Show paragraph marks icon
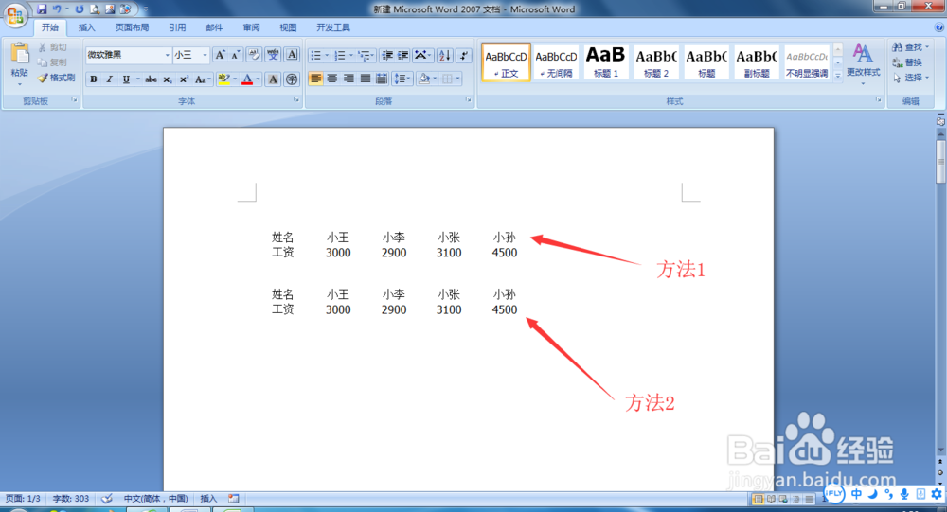The image size is (947, 512). tap(463, 56)
